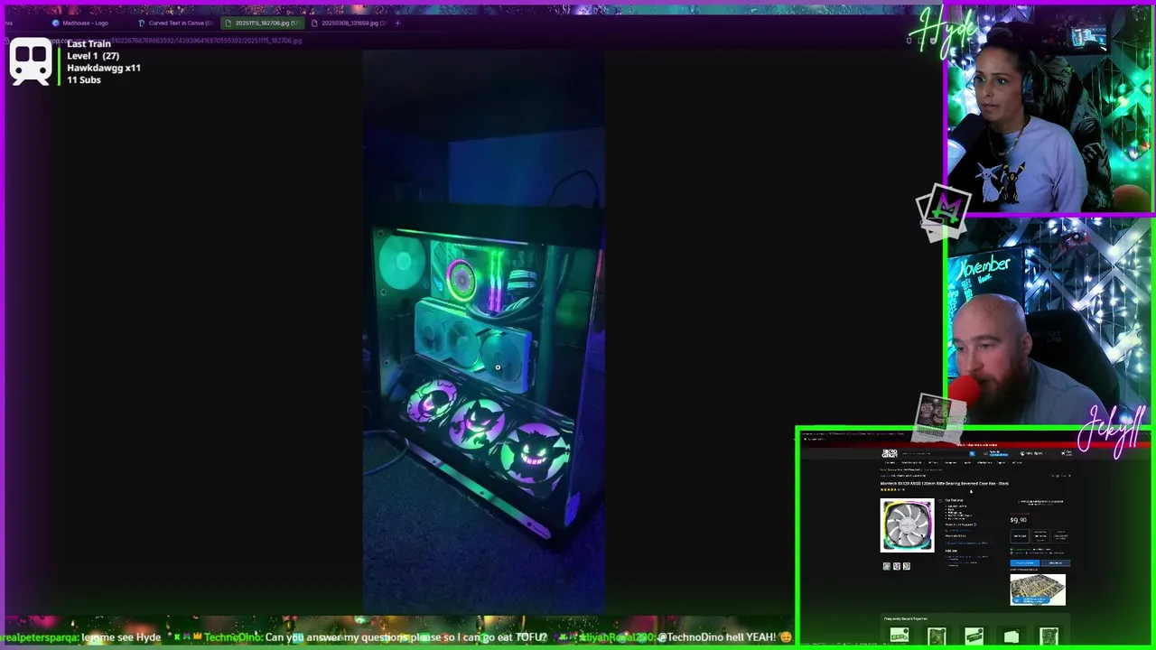Click the Micro Center search field

click(936, 453)
